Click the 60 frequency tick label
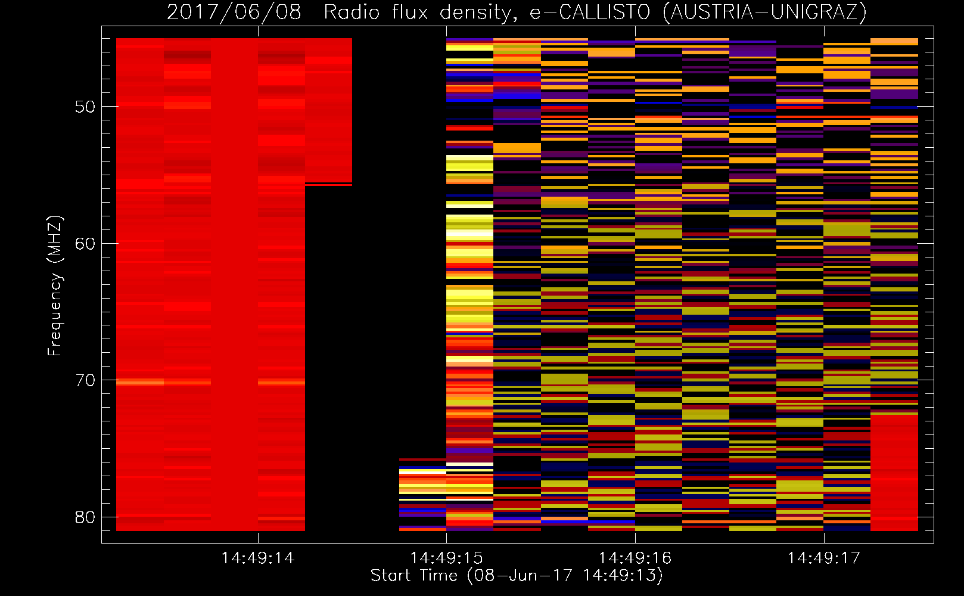This screenshot has height=596, width=964. (x=85, y=244)
